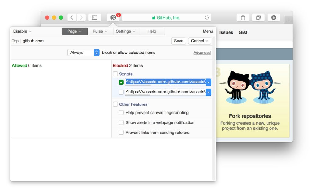Open Issues link on the GitHub page
312x193 pixels.
[226, 32]
